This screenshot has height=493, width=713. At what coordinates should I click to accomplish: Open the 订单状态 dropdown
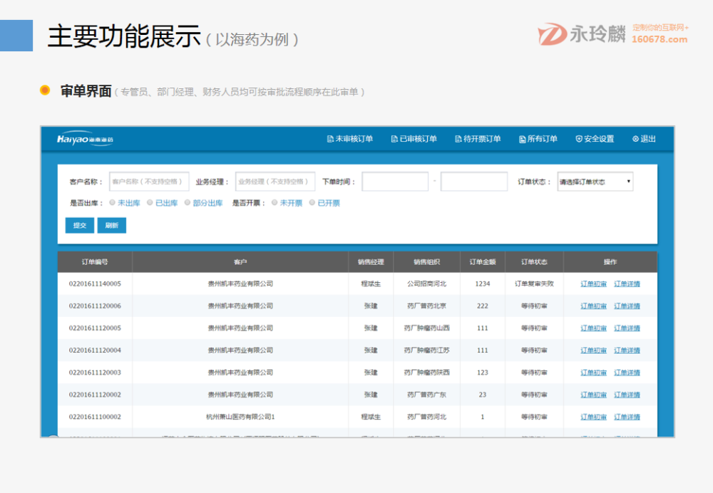[x=595, y=181]
